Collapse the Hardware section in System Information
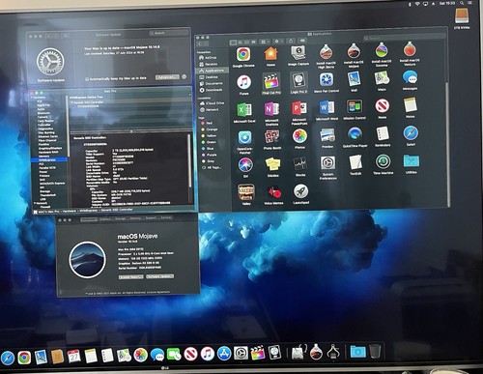Image resolution: width=483 pixels, height=374 pixels. 32,97
